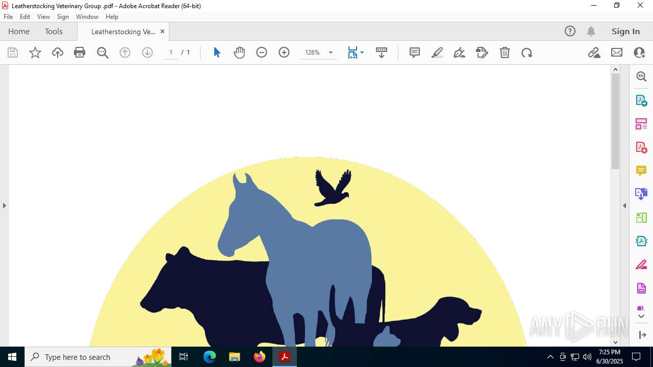Screen dimensions: 653x367
Task: Expand the left navigation pane arrow
Action: click(5, 206)
